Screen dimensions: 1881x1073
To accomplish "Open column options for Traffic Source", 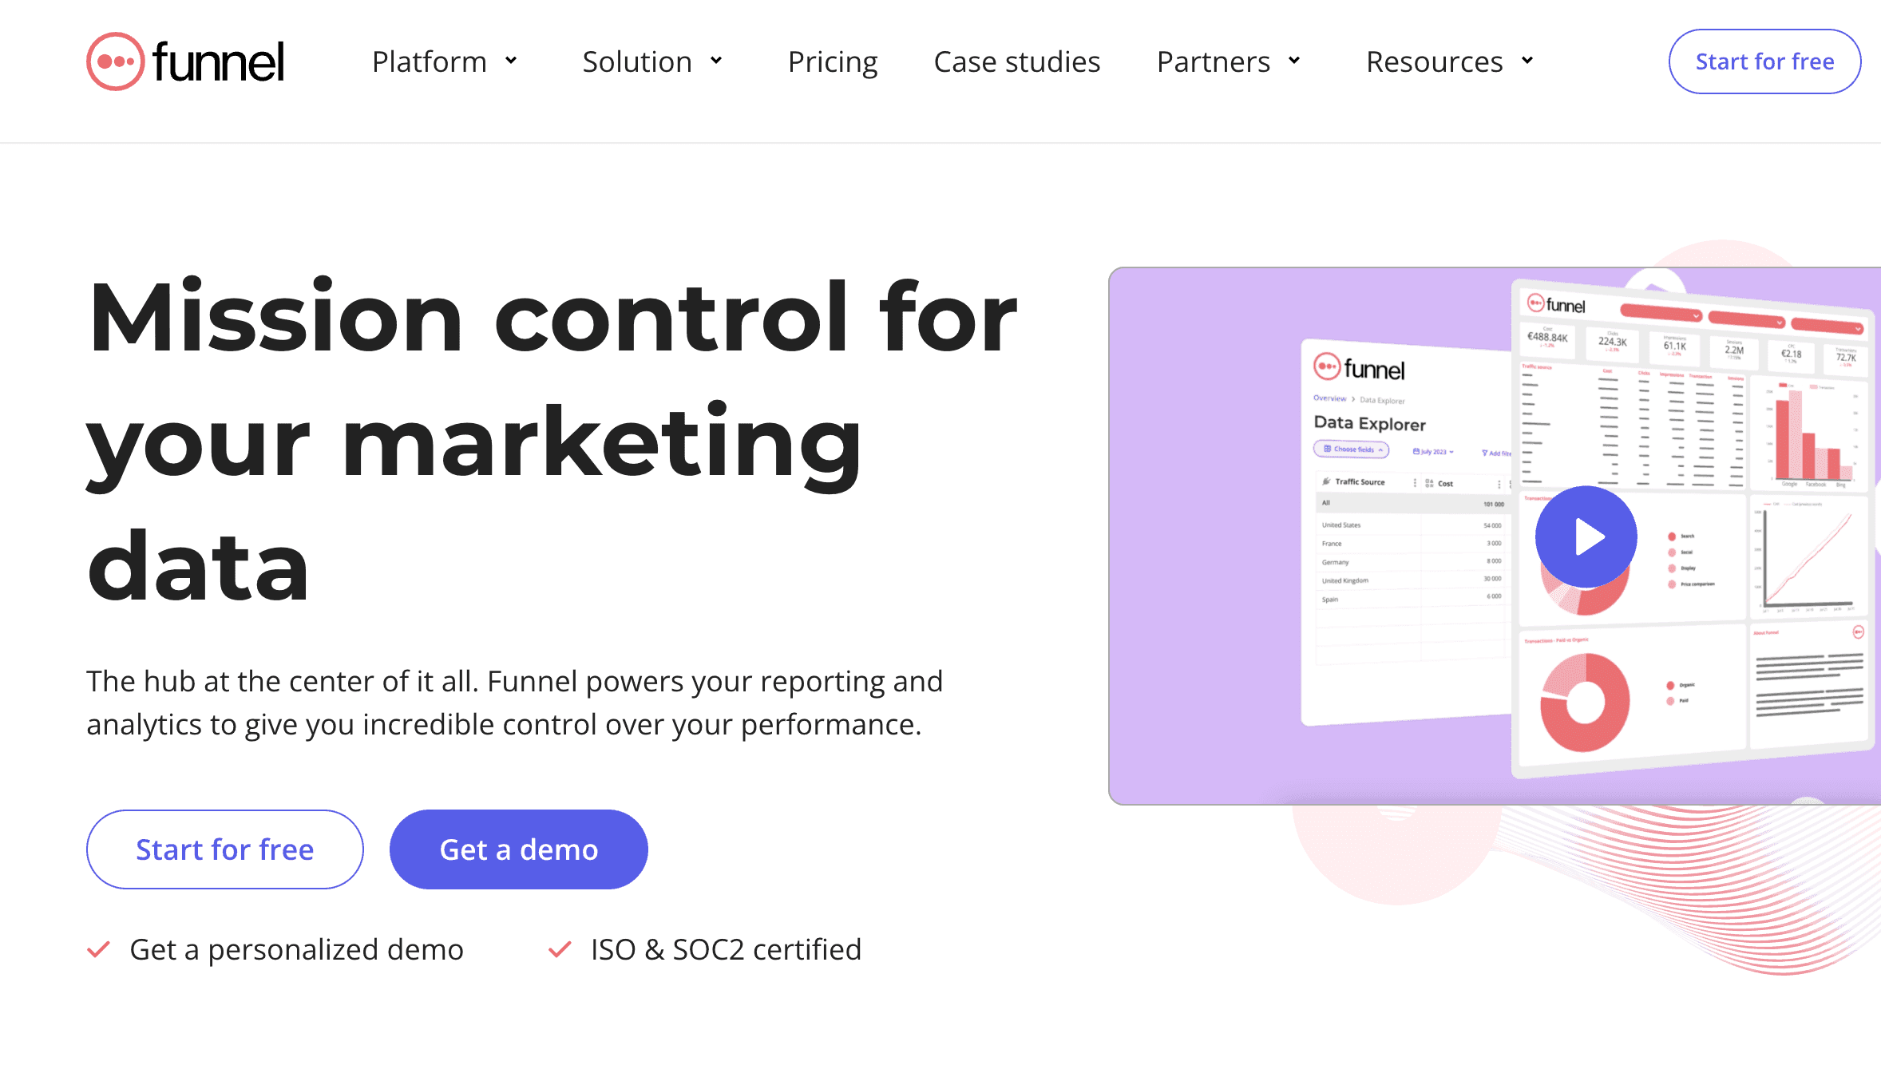I will 1415,484.
